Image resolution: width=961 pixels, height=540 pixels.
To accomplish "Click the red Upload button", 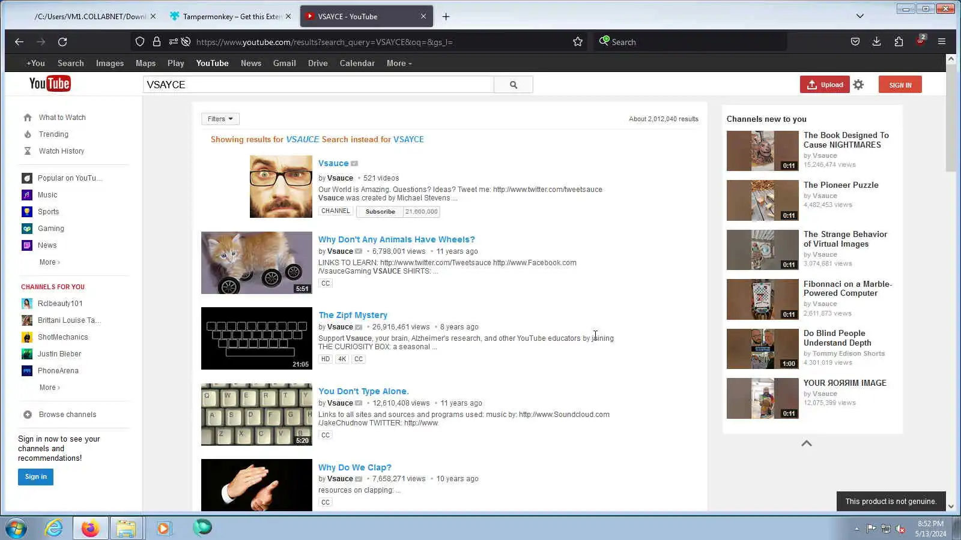I will tap(825, 85).
